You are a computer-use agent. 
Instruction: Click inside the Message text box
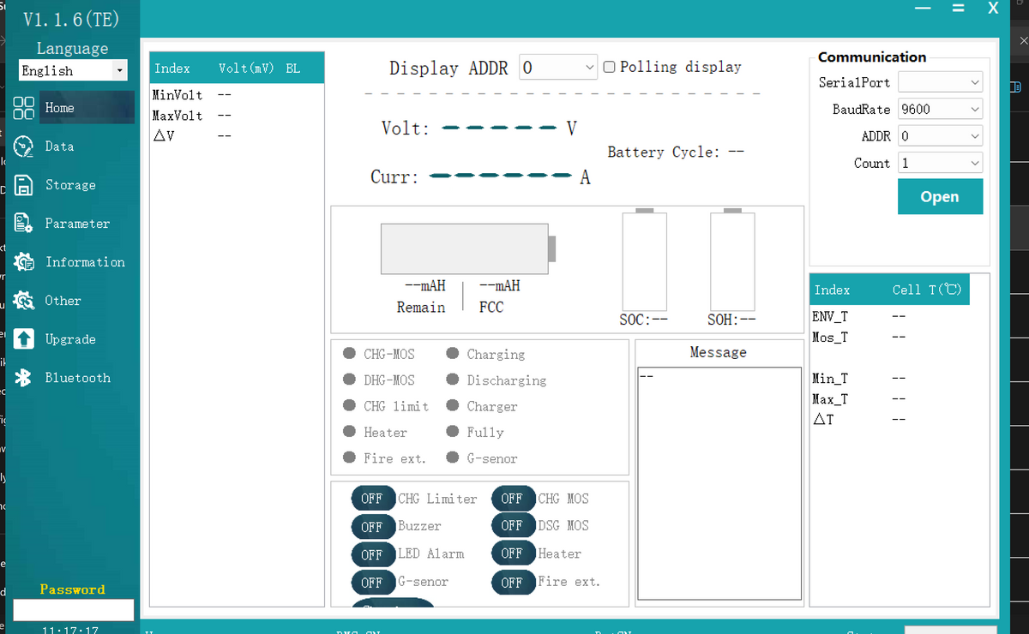[x=718, y=483]
